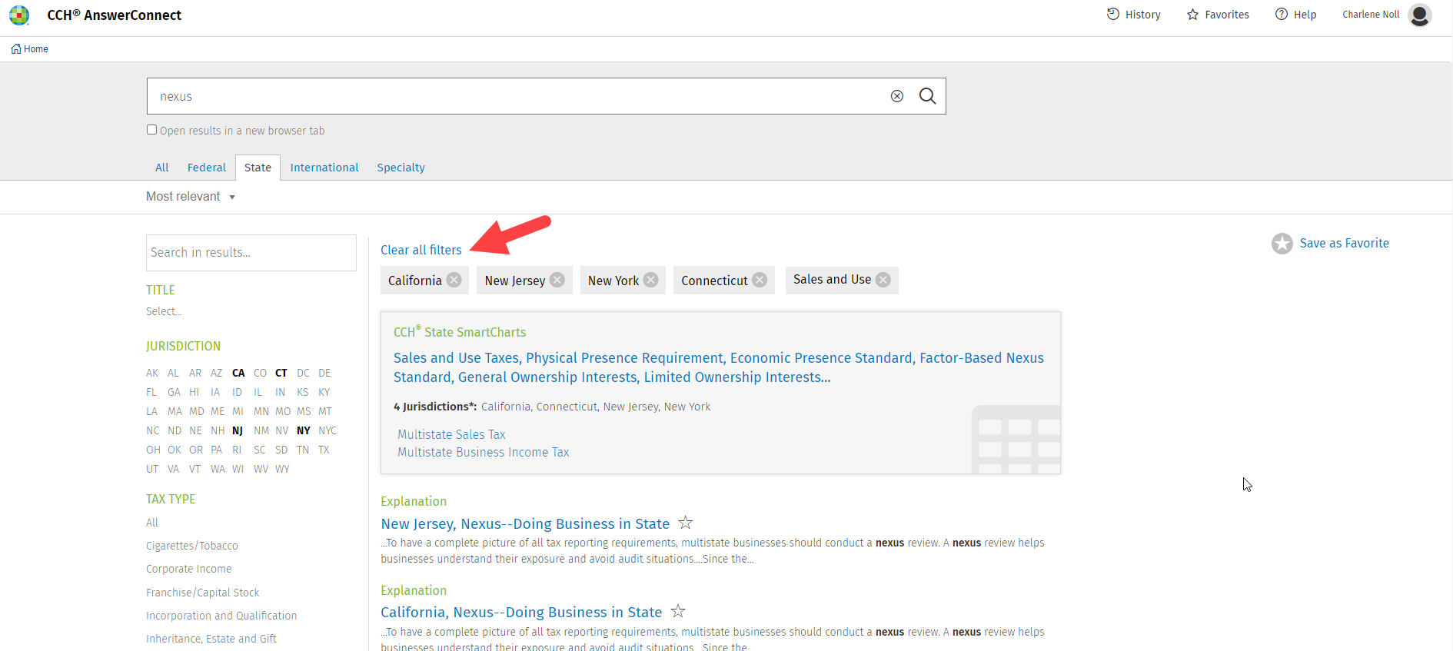The image size is (1453, 651).
Task: Click the Search in results field
Action: (x=251, y=253)
